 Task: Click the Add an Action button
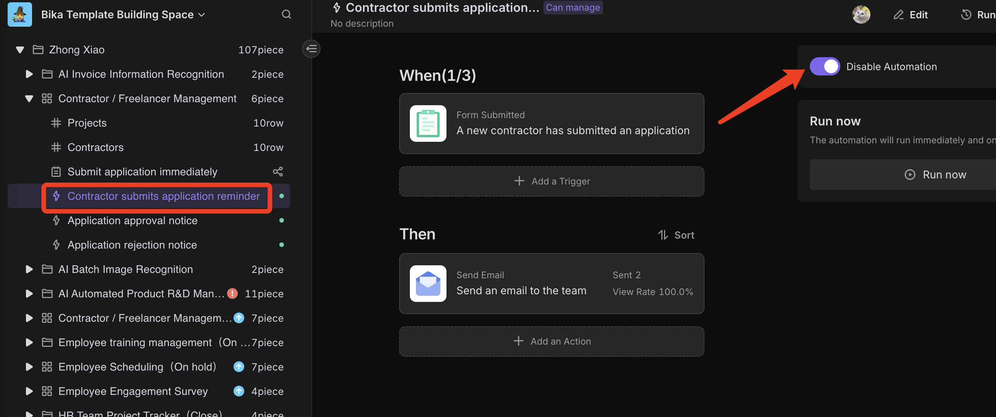[551, 341]
